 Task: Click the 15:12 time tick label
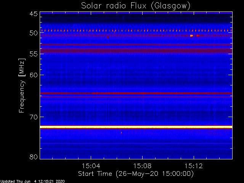(x=194, y=166)
